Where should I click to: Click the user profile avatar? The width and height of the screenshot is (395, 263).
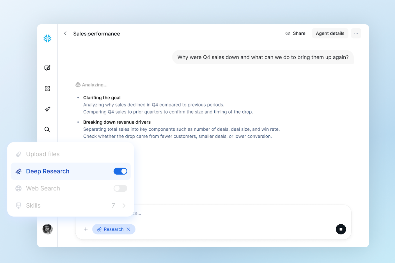click(x=47, y=229)
